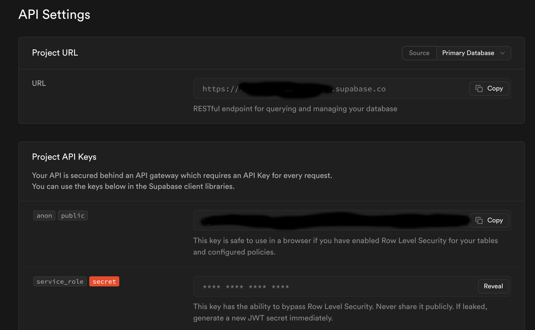Click the RESTful endpoint description text

click(x=295, y=109)
